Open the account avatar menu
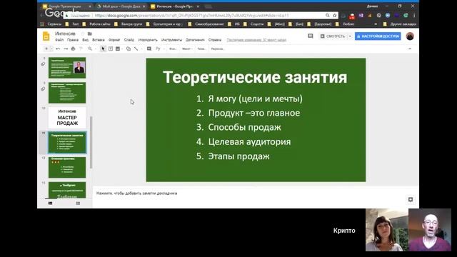 [x=410, y=36]
